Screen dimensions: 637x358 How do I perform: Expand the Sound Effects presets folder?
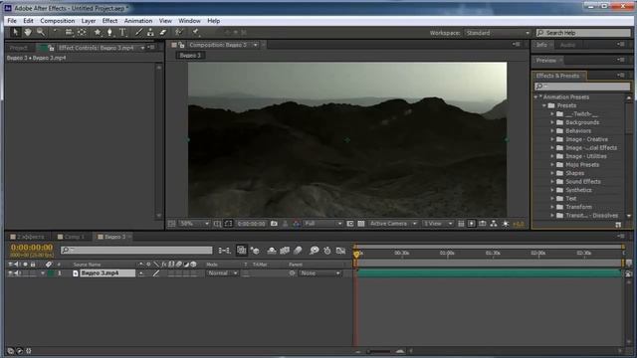tap(552, 181)
